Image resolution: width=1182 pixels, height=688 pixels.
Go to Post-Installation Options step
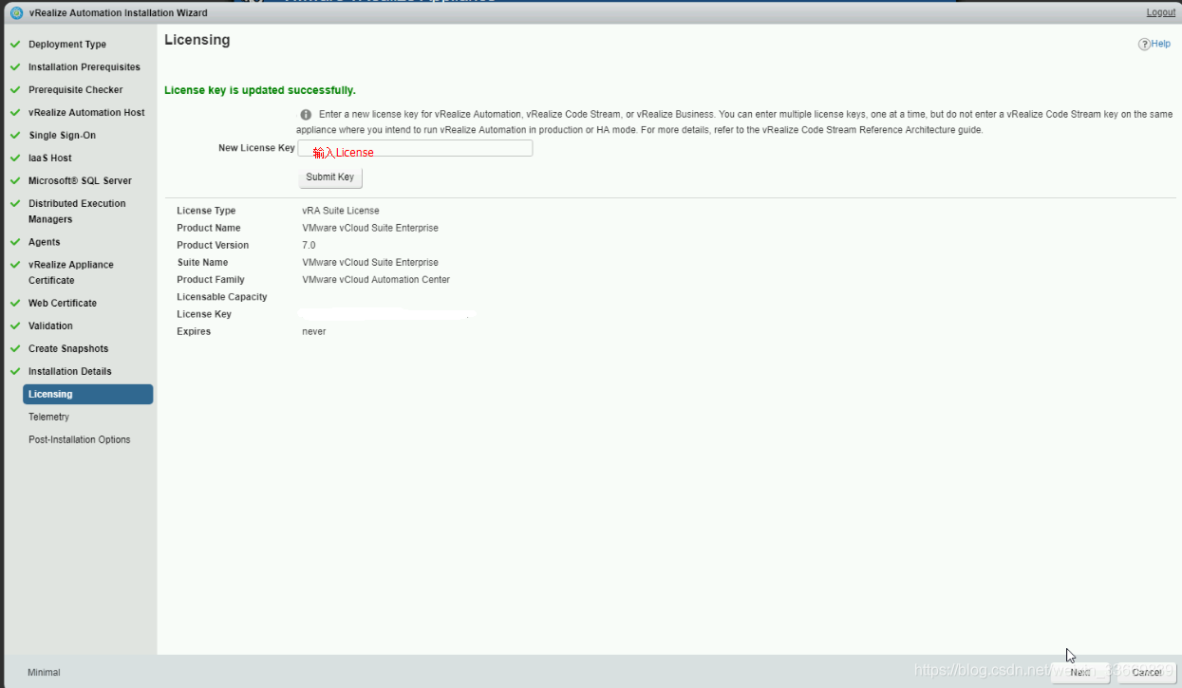(80, 440)
